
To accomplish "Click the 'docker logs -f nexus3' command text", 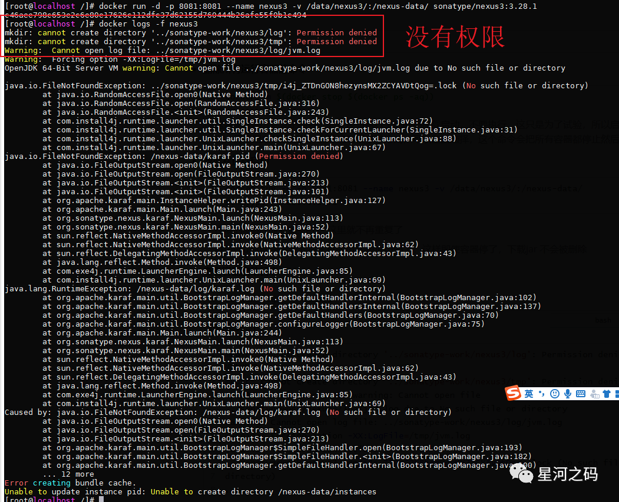I will (148, 24).
